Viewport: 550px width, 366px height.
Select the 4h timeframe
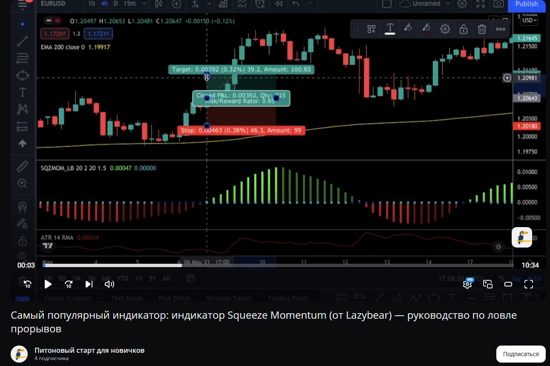(104, 4)
